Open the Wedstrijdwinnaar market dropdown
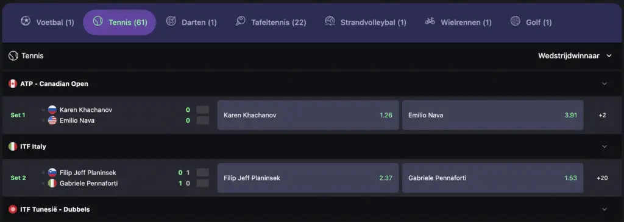624x222 pixels. (575, 56)
